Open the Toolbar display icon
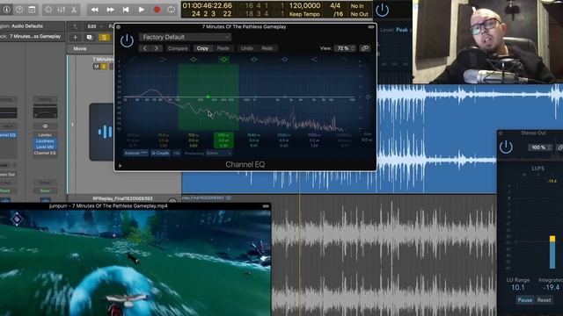The width and height of the screenshot is (563, 316). (x=32, y=10)
